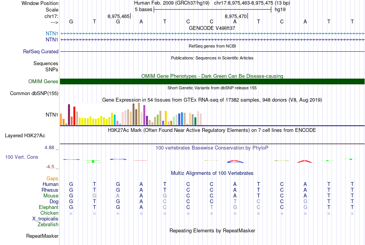The width and height of the screenshot is (365, 245).
Task: Click the Gaps label in orange
Action: 52,178
